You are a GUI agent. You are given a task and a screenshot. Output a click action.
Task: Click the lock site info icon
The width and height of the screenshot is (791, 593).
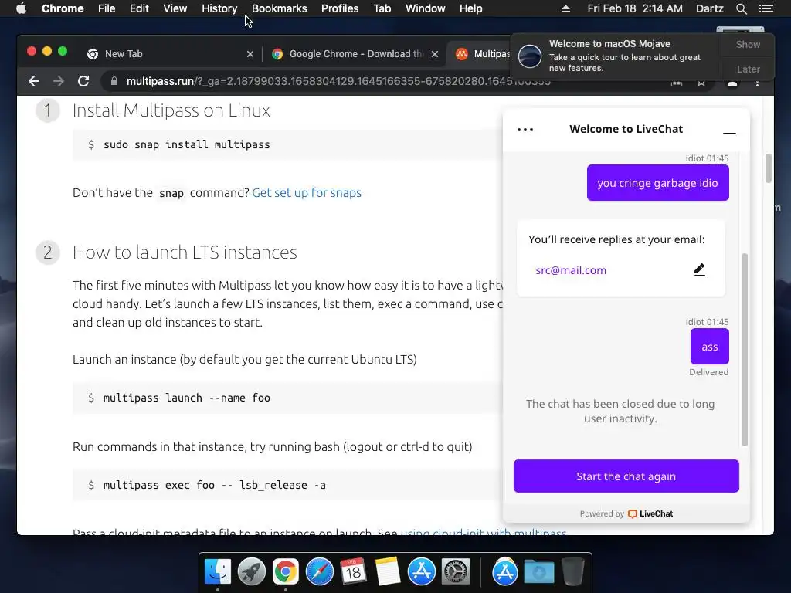tap(114, 81)
